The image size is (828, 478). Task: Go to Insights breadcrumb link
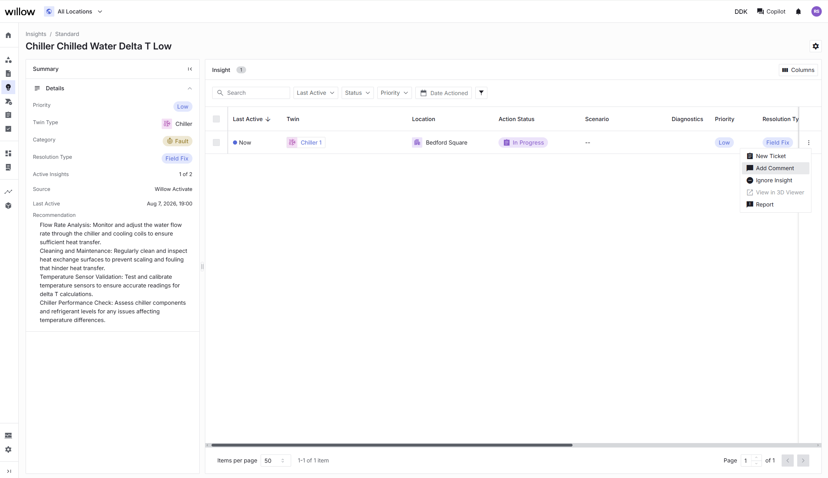(36, 34)
